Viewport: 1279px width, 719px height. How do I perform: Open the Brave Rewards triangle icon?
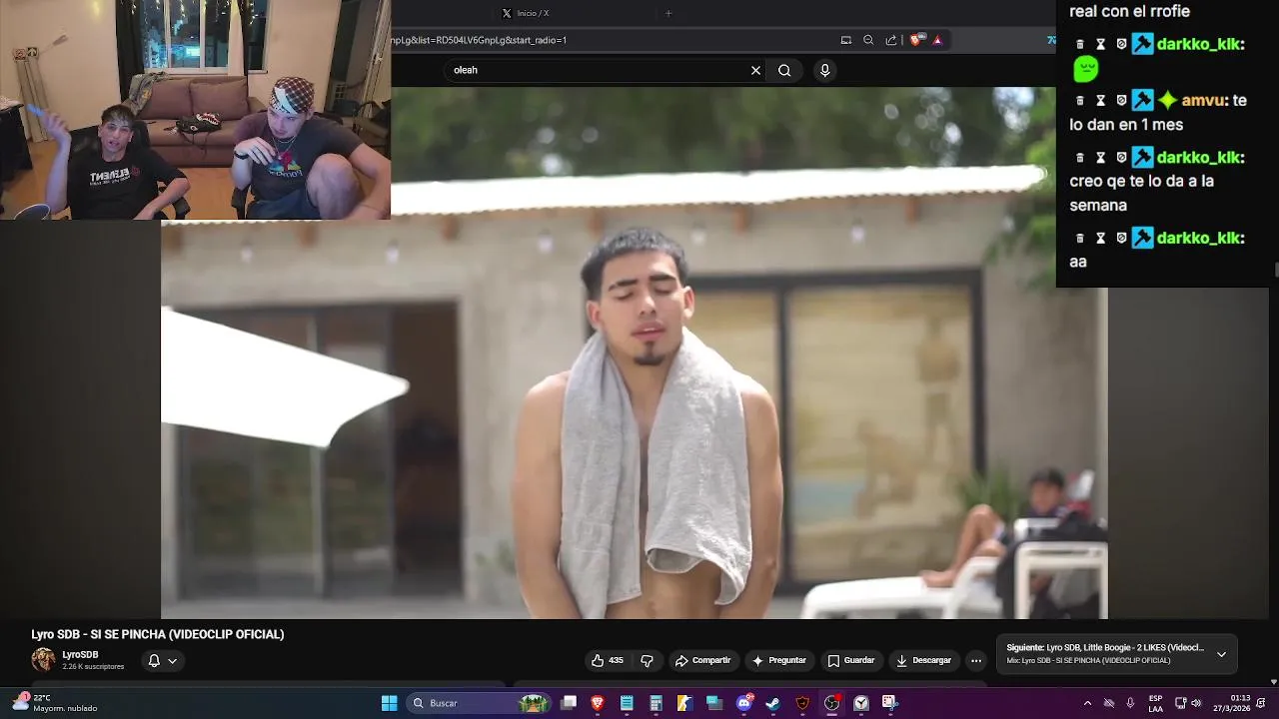(x=937, y=40)
